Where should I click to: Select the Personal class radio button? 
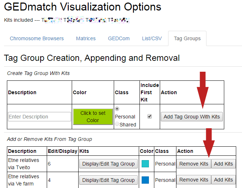[117, 109]
